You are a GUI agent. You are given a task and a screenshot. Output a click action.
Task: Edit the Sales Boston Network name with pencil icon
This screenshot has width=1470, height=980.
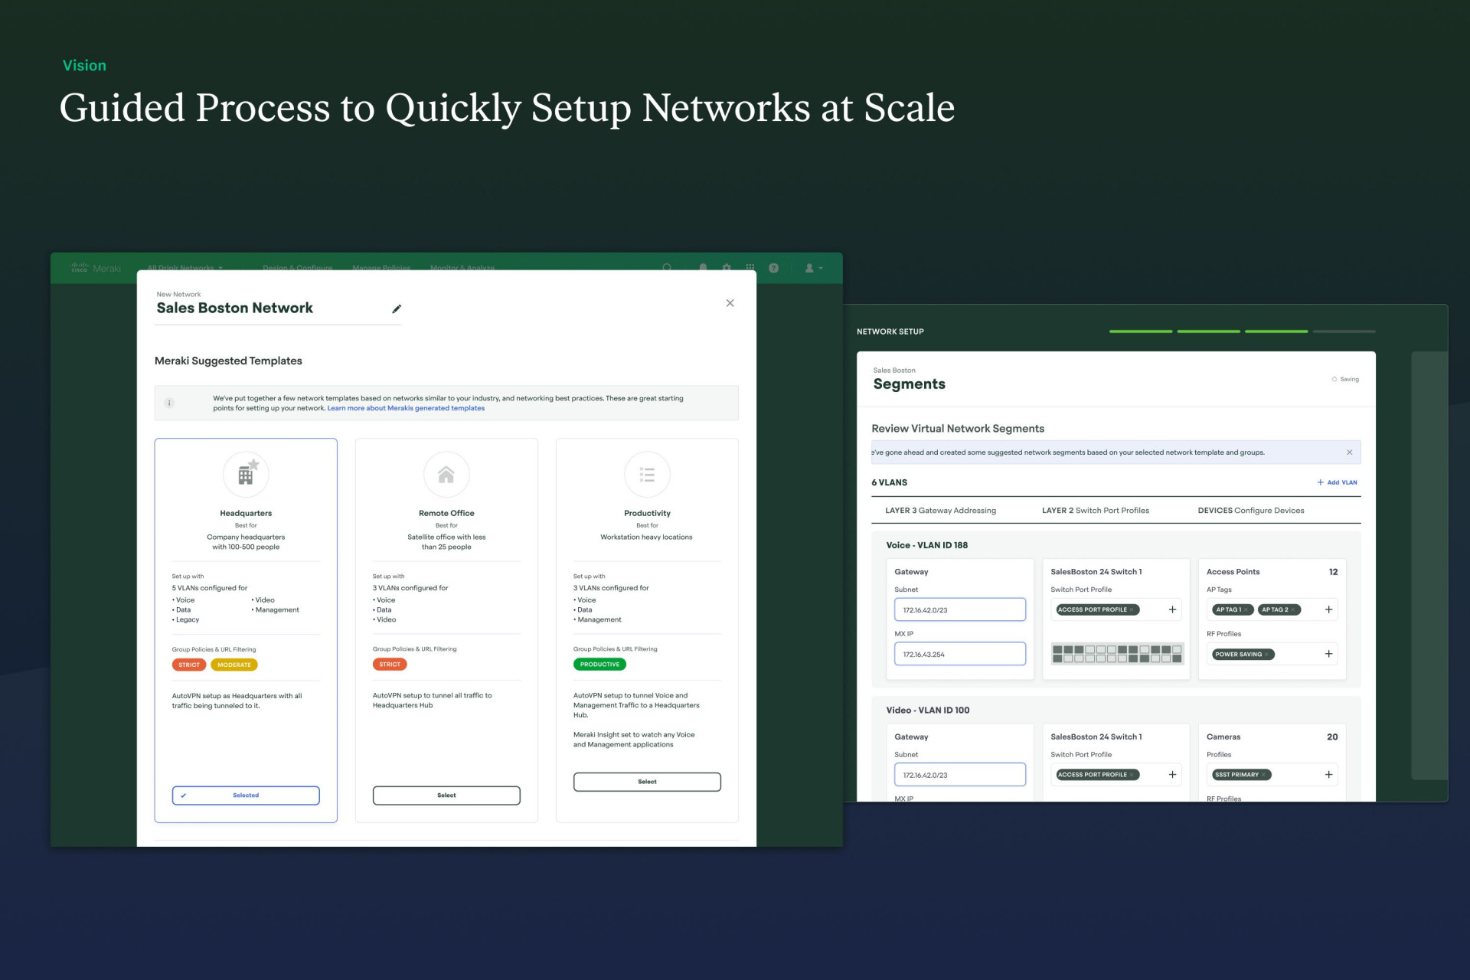[x=397, y=309]
